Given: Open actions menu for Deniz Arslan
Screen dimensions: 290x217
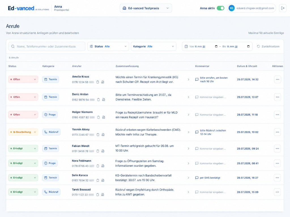Looking at the screenshot, I should point(278,97).
